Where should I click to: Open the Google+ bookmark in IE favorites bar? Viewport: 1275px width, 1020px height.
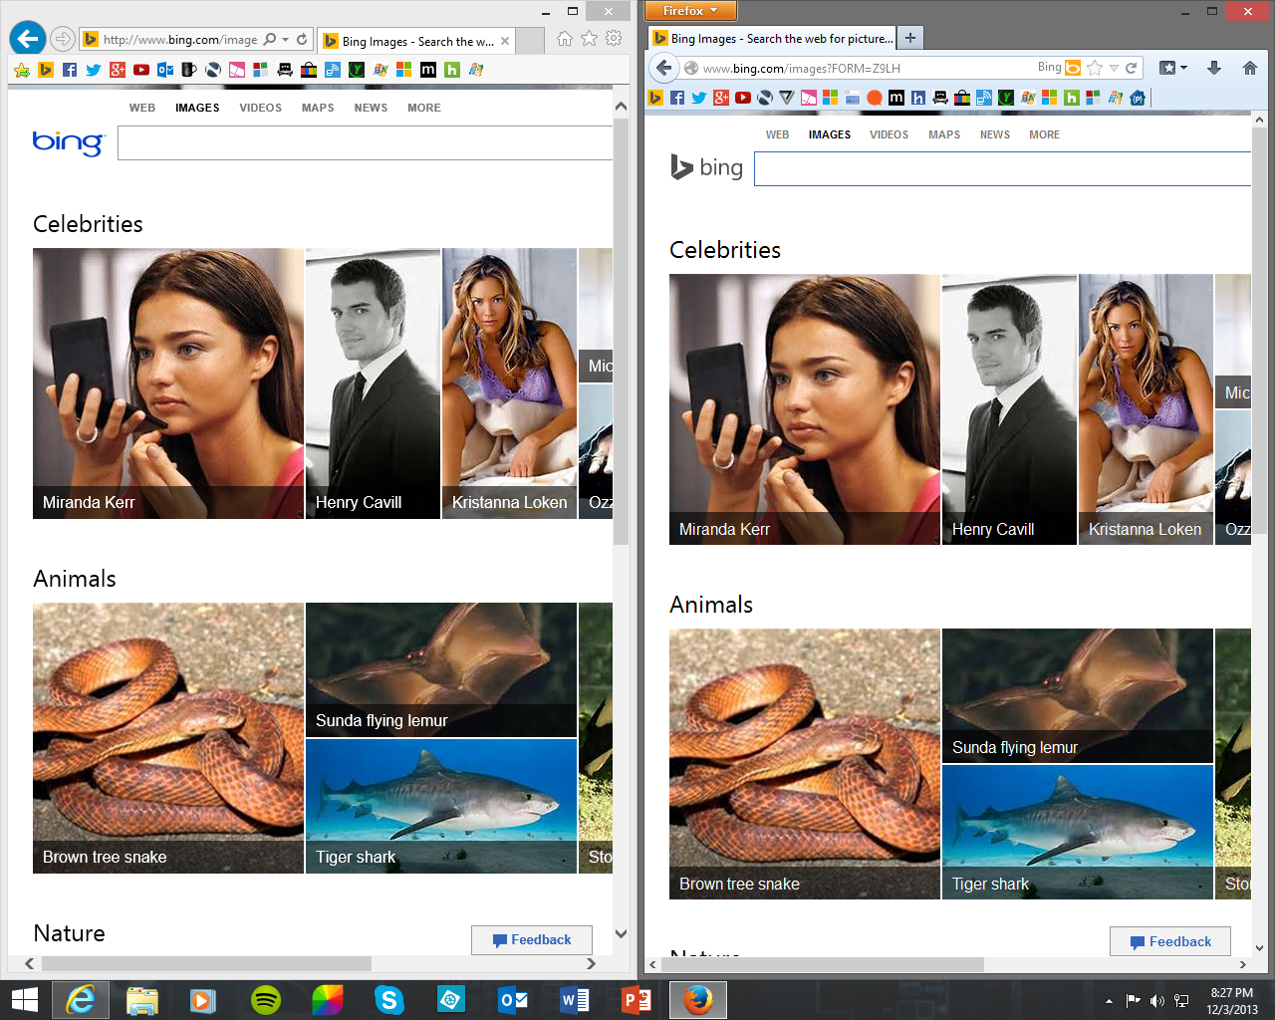pyautogui.click(x=118, y=70)
